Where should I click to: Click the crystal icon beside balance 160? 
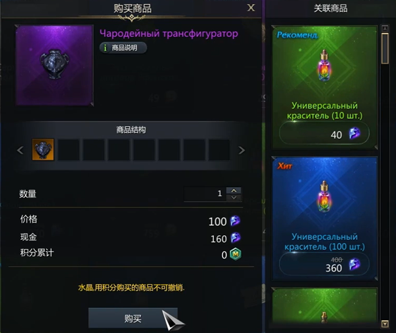236,238
